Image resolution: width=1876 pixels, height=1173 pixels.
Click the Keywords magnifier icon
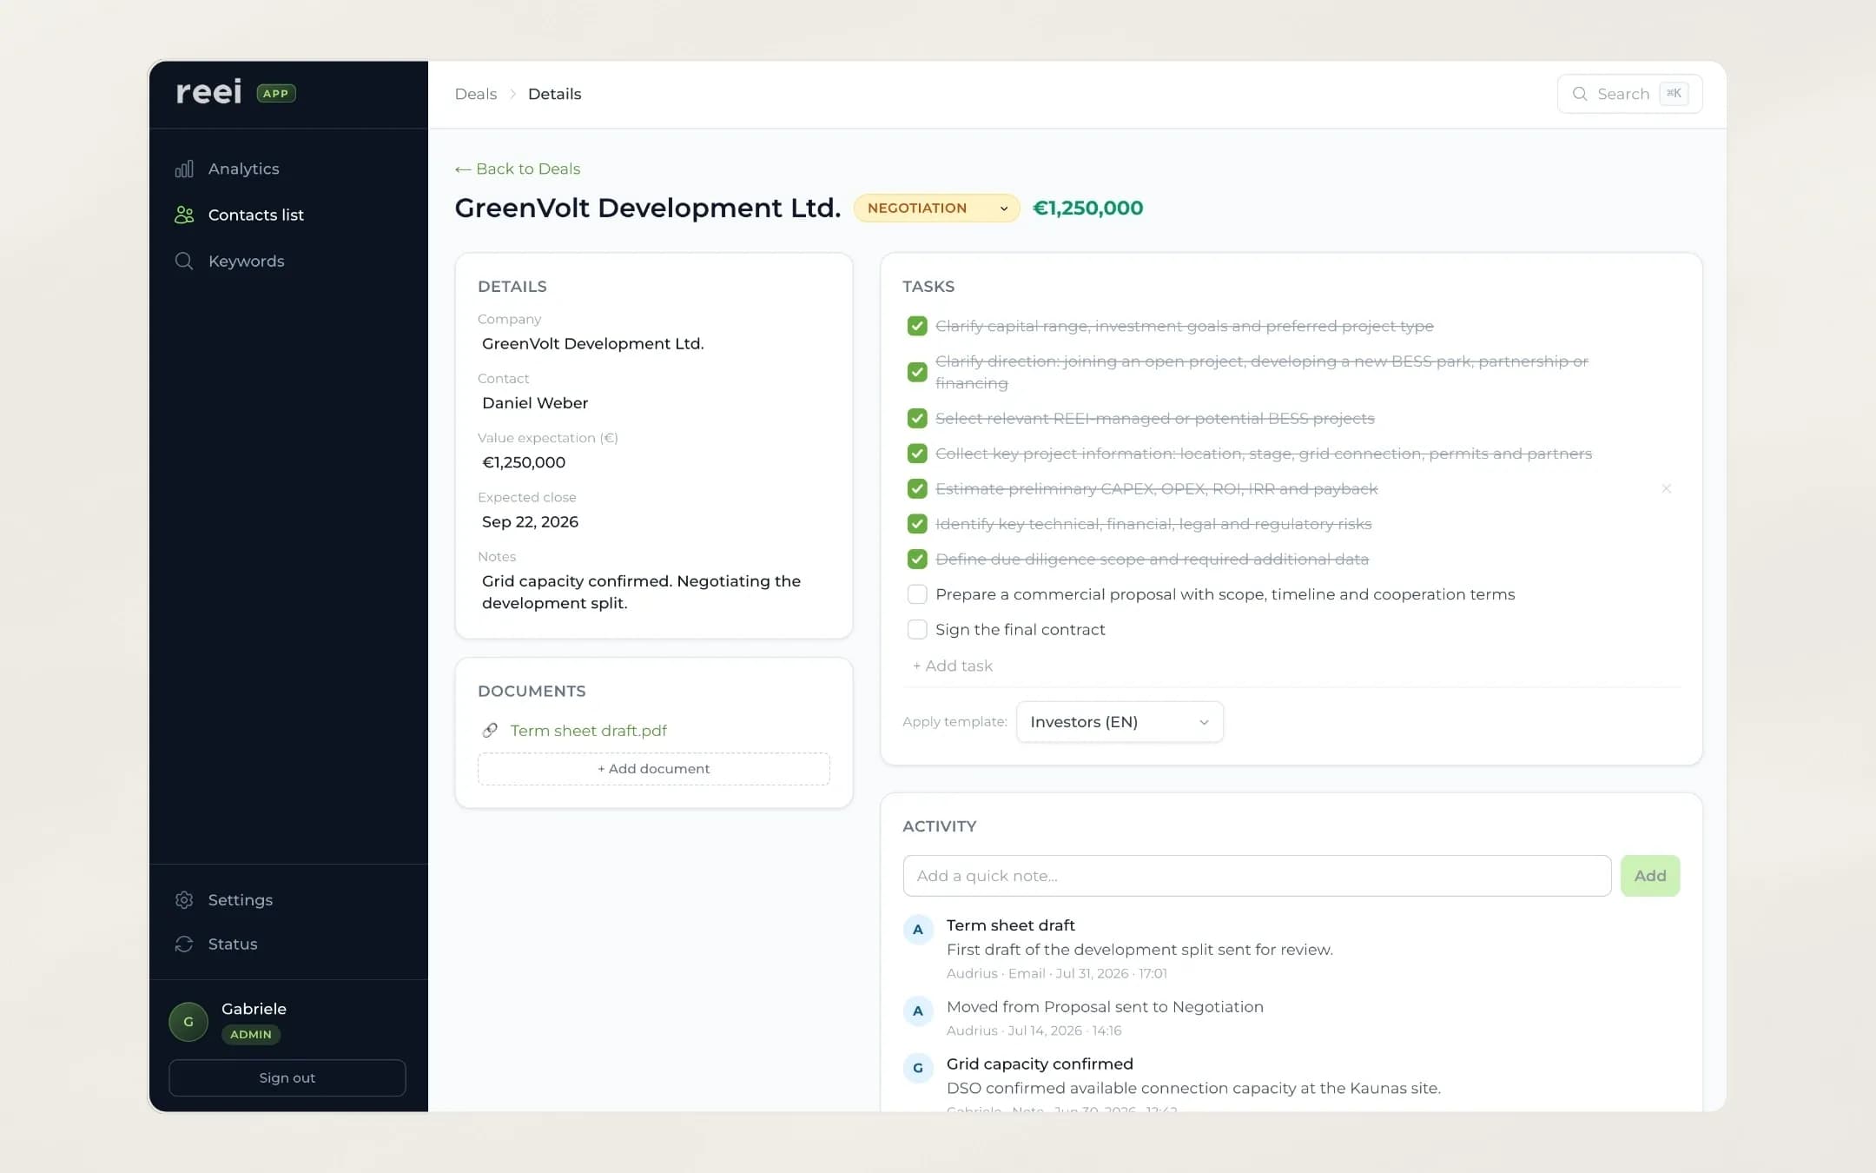[184, 261]
